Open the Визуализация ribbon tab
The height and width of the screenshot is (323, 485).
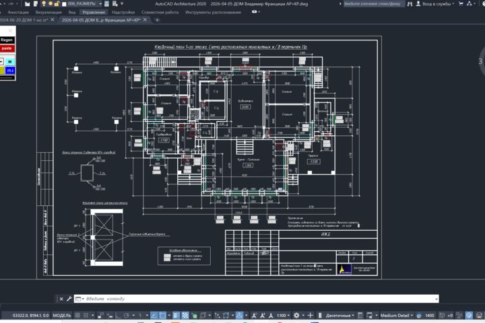[48, 12]
